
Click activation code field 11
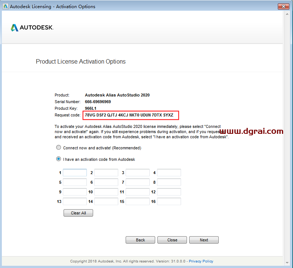click(x=137, y=192)
